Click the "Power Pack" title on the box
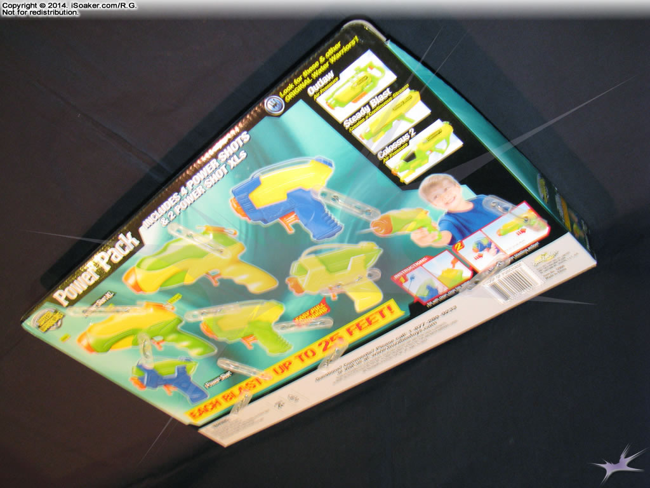650x488 pixels. click(96, 268)
